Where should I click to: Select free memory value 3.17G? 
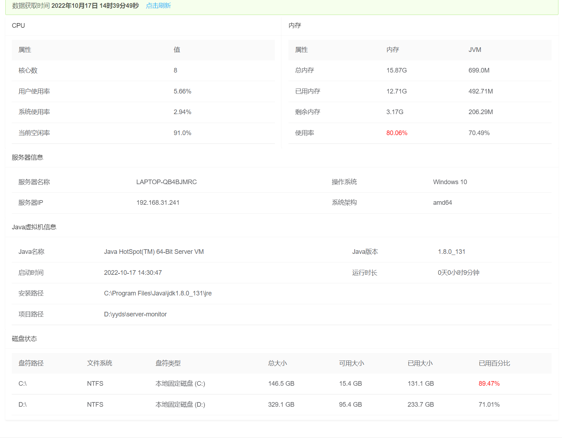pos(395,112)
